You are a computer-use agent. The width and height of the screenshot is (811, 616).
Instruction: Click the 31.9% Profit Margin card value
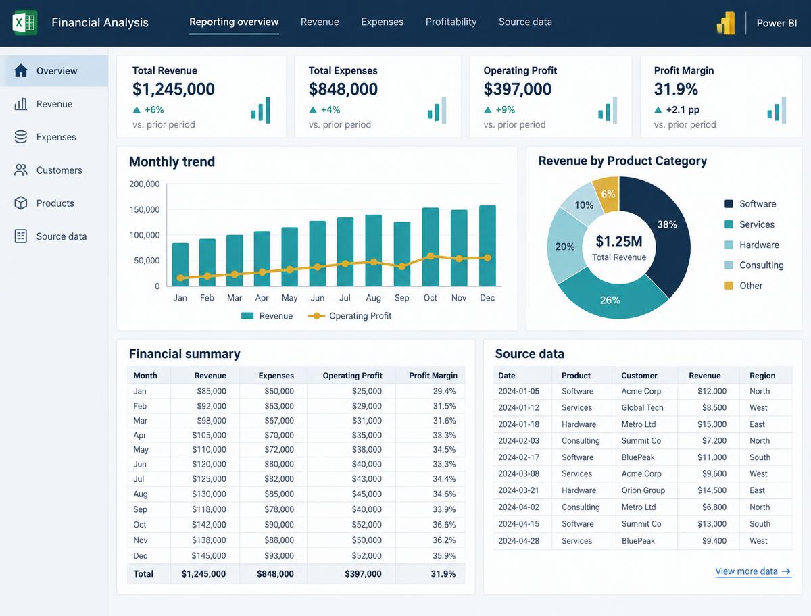[x=676, y=89]
